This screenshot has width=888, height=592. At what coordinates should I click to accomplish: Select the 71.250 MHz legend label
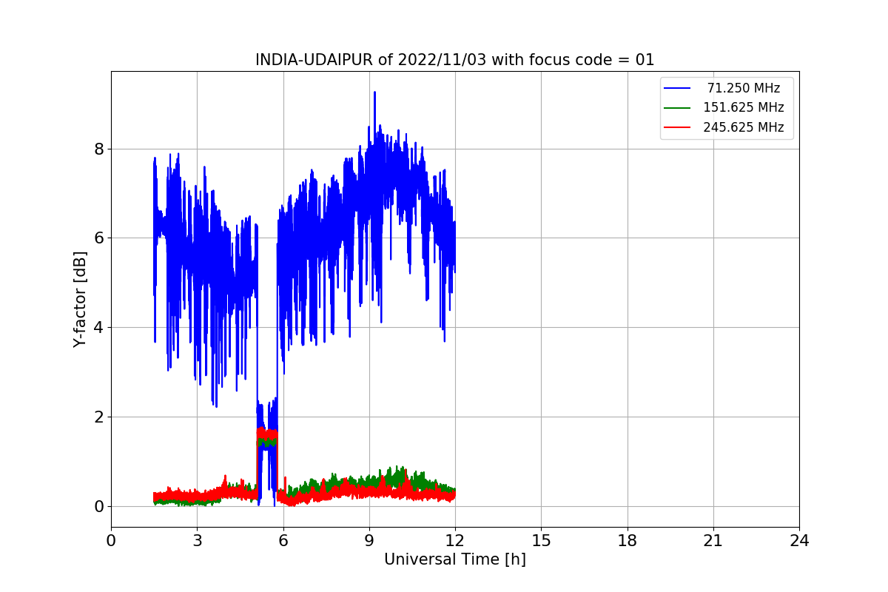pyautogui.click(x=744, y=88)
